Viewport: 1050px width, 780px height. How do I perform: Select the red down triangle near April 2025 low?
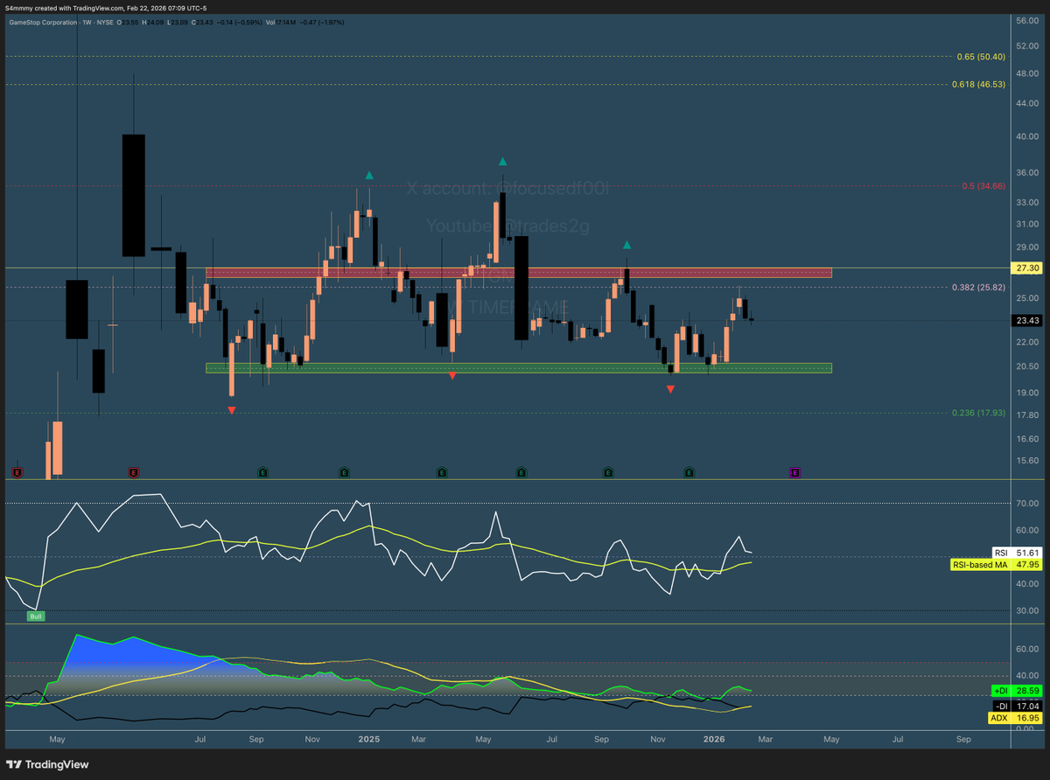click(x=451, y=375)
